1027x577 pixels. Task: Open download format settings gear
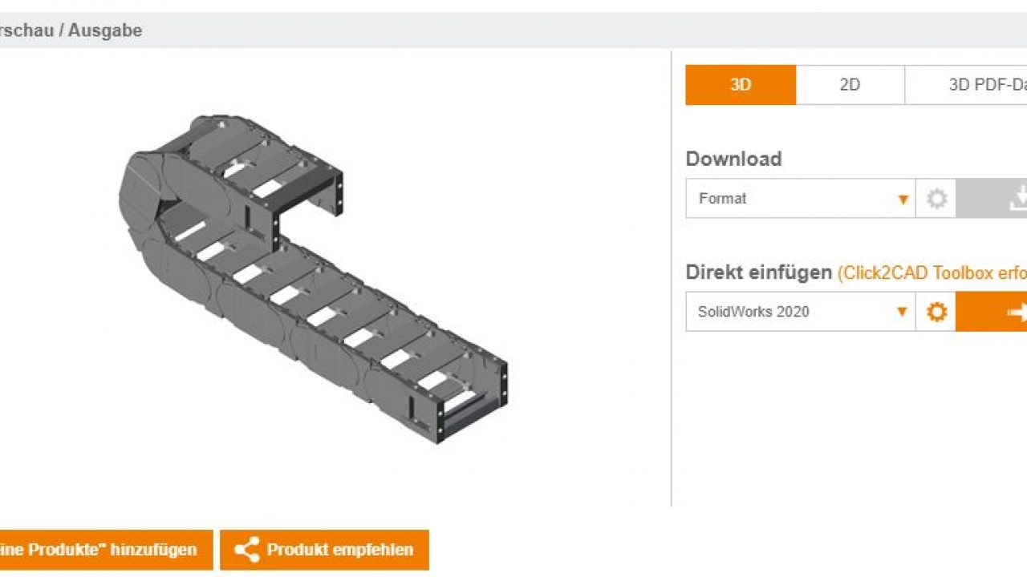click(x=936, y=199)
